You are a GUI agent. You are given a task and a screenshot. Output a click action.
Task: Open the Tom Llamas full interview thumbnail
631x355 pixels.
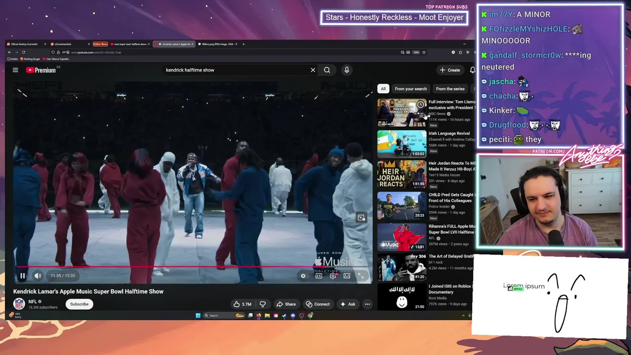[402, 113]
